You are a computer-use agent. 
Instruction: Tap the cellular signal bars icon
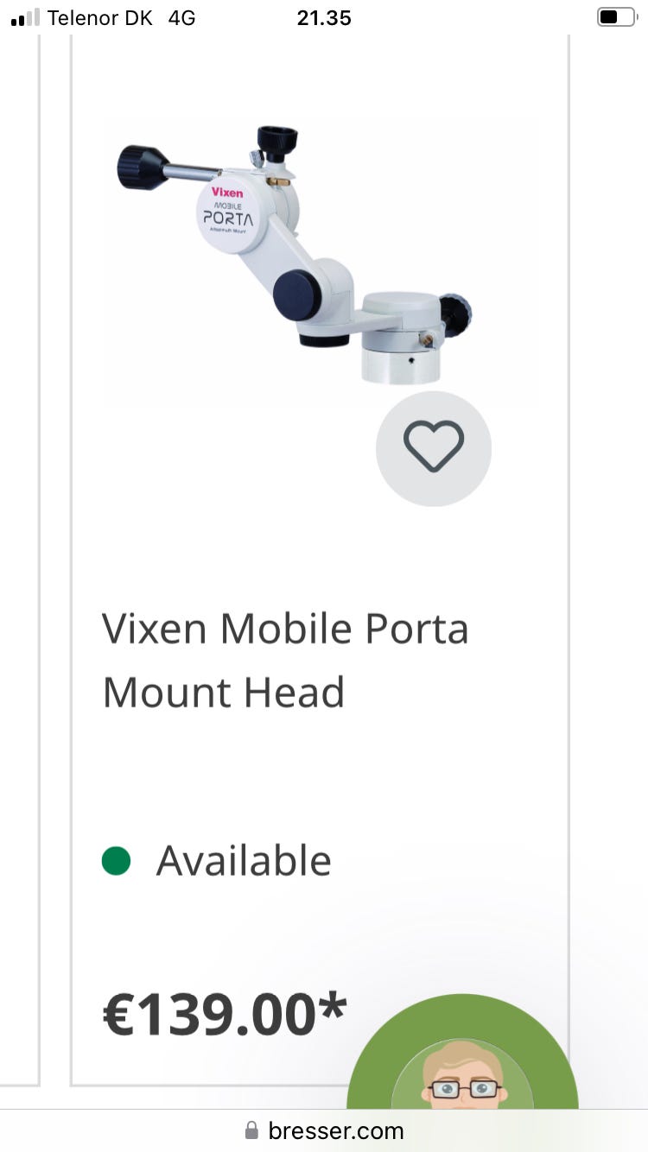click(25, 17)
